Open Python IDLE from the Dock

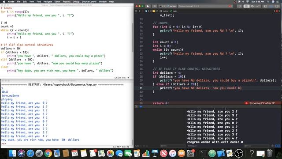coord(230,153)
